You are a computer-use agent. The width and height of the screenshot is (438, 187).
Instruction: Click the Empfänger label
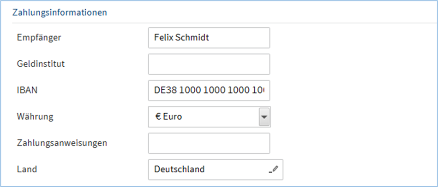39,38
